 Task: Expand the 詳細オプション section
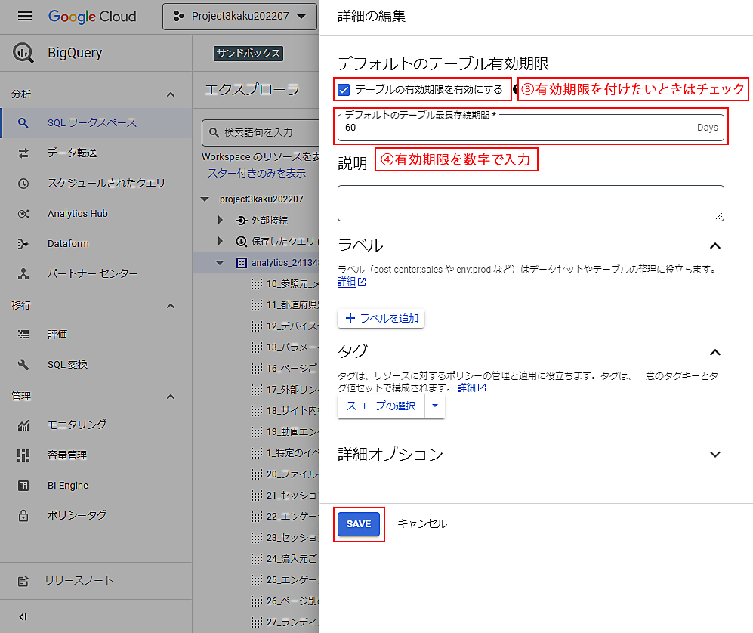point(715,454)
